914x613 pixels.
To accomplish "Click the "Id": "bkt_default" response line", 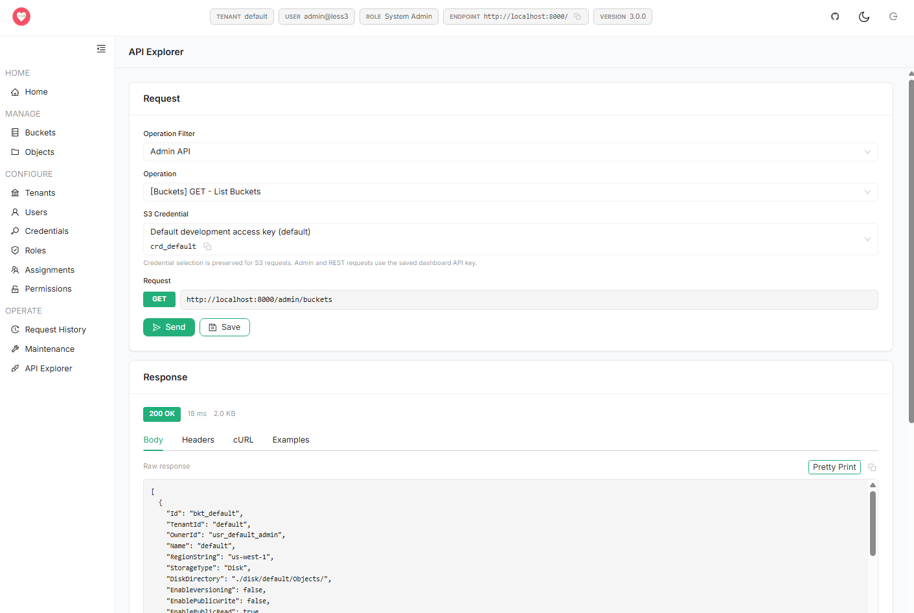I will click(205, 514).
